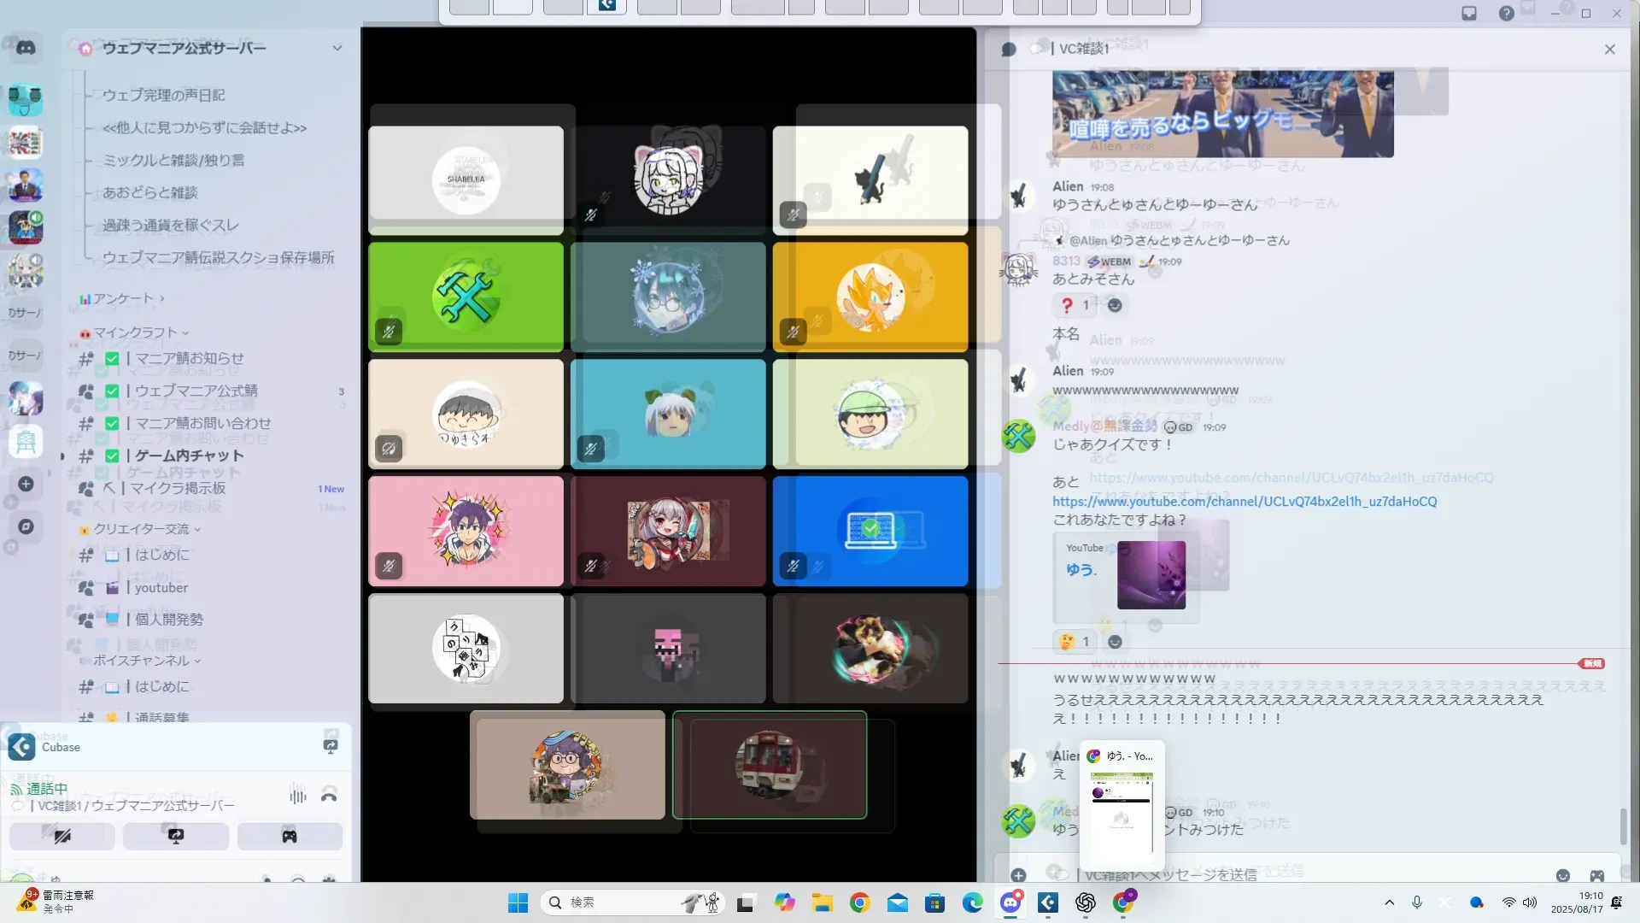
Task: Click the attach file plus icon
Action: click(x=1018, y=875)
